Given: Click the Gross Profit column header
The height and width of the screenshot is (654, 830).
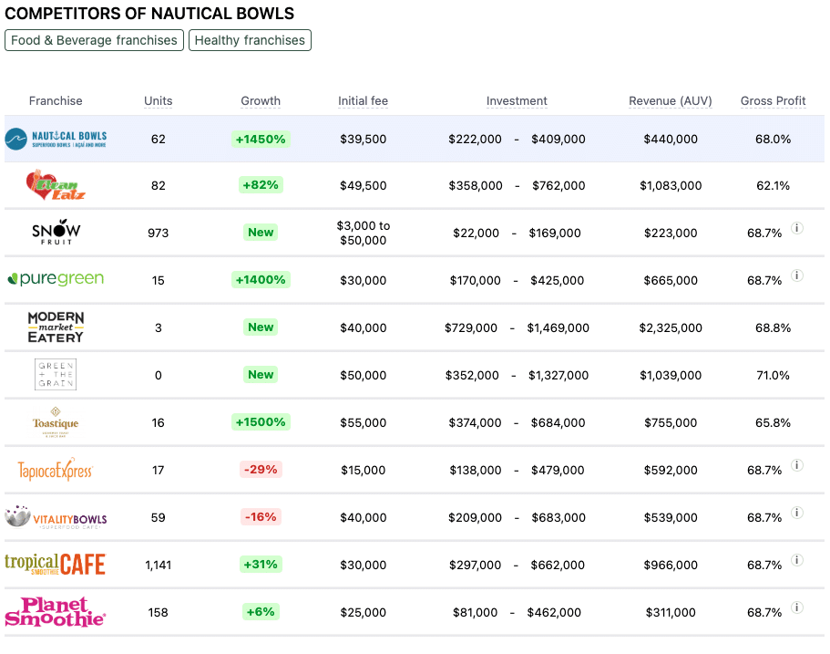Looking at the screenshot, I should 773,100.
